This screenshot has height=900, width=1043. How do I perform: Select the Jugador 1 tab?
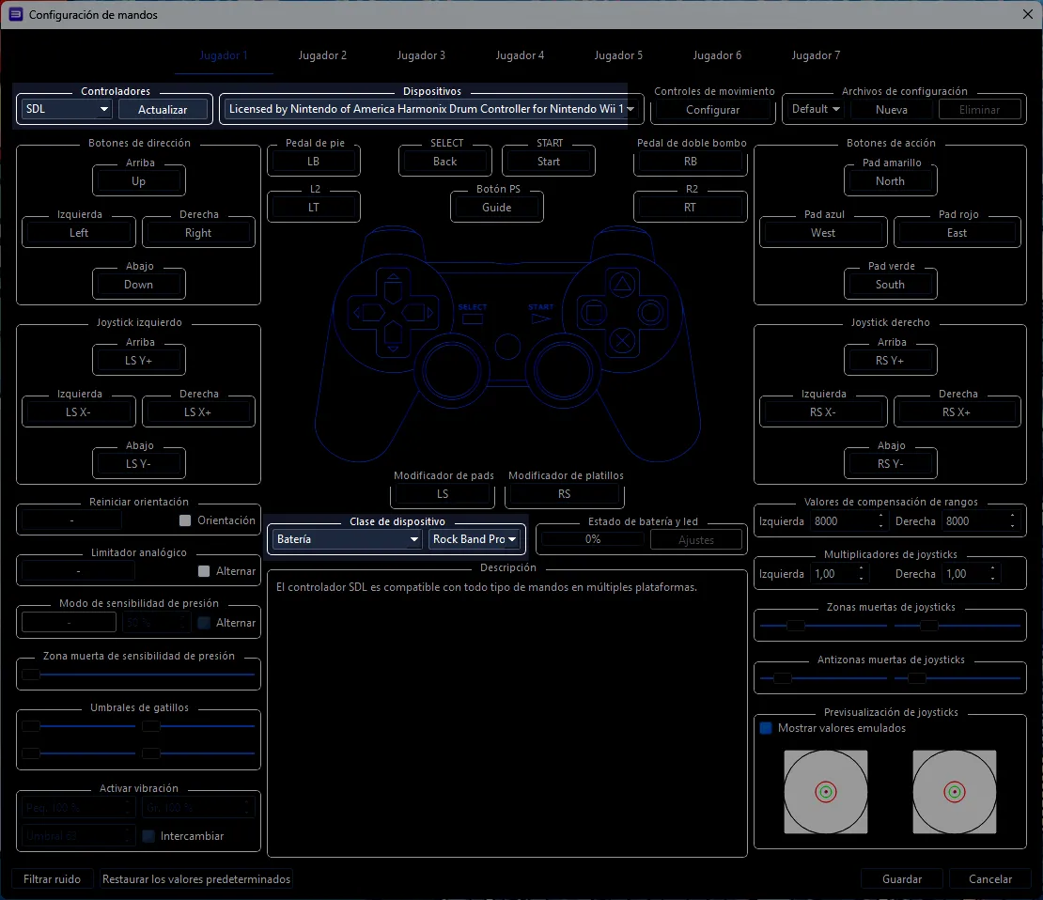224,55
